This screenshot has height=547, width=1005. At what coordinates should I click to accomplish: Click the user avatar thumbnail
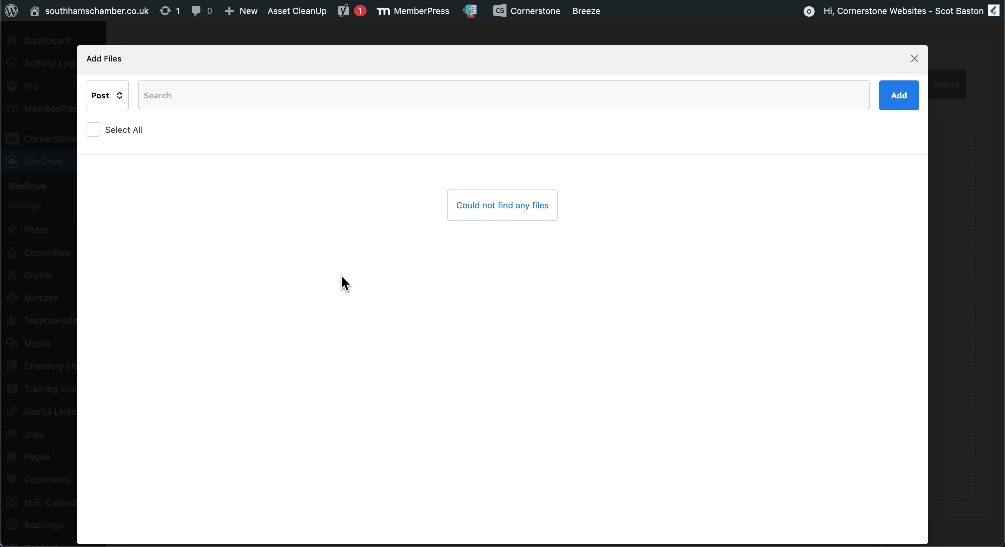pos(993,11)
